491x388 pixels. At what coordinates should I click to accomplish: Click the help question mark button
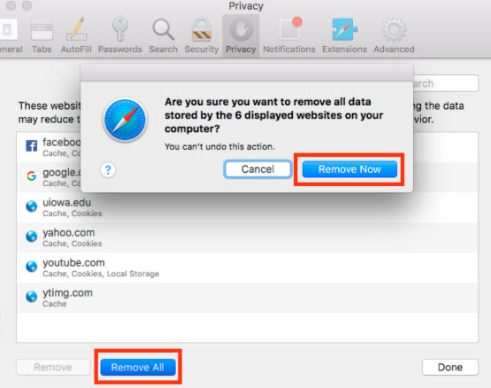108,170
